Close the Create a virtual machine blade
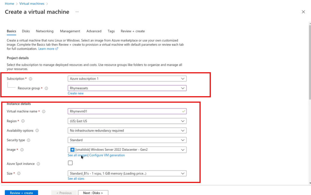Image resolution: width=311 pixels, height=195 pixels. click(x=303, y=12)
